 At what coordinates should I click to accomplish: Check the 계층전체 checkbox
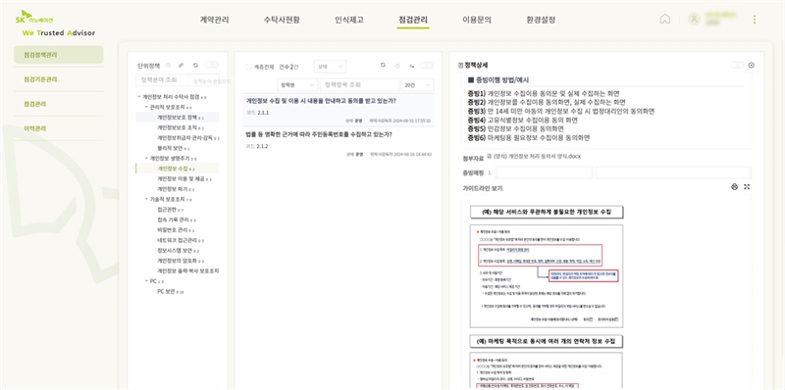(249, 67)
